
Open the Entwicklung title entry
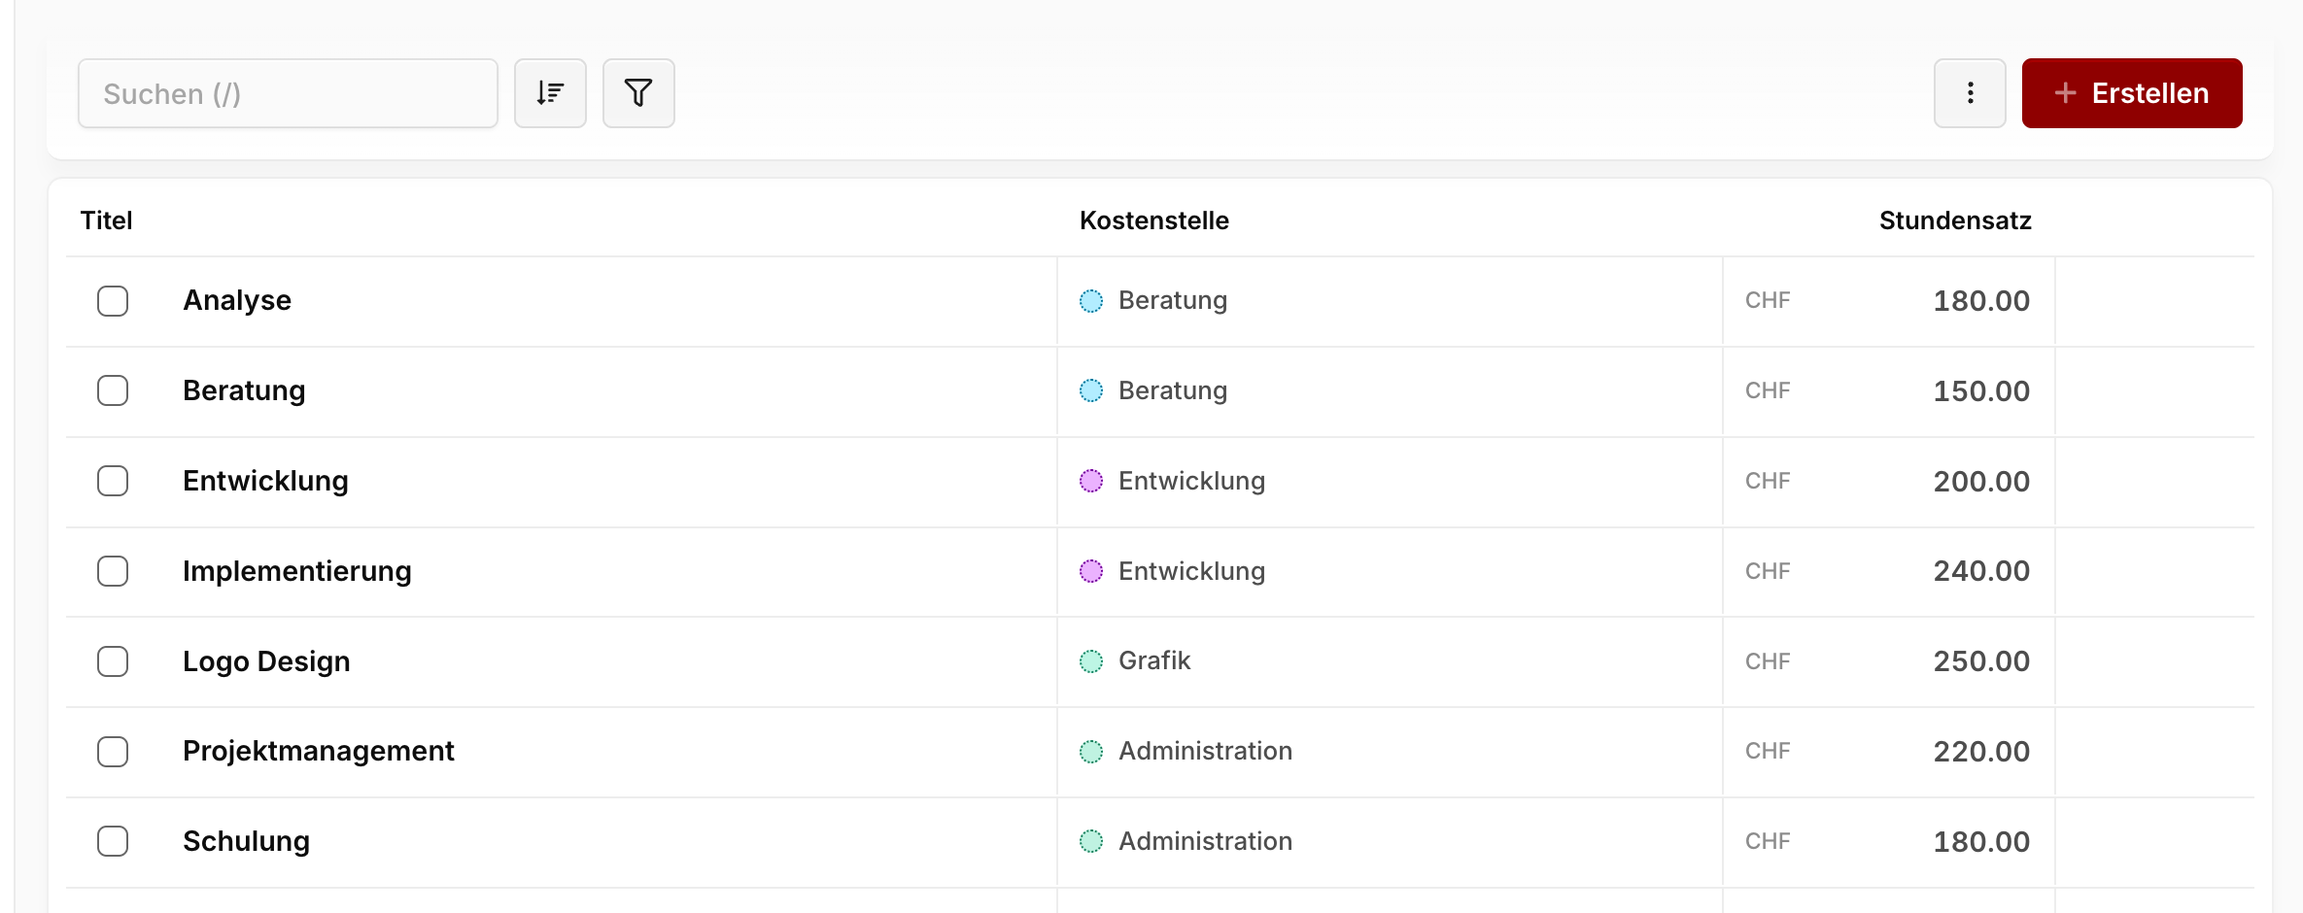[265, 481]
